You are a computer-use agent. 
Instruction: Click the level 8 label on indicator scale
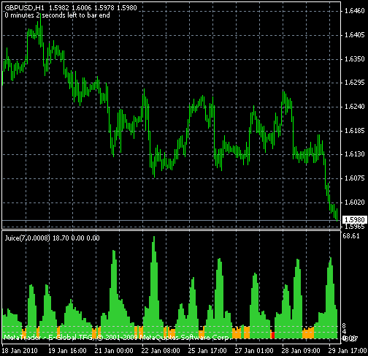tap(344, 326)
